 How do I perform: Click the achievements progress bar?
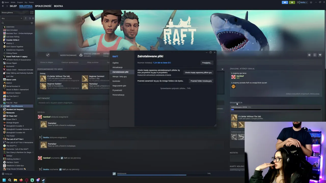point(276,110)
